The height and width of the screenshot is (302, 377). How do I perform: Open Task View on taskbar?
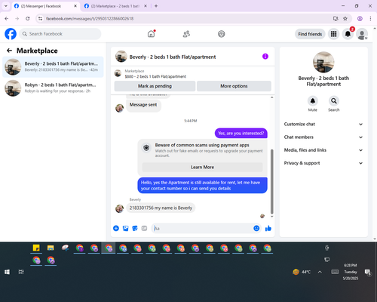(21, 272)
